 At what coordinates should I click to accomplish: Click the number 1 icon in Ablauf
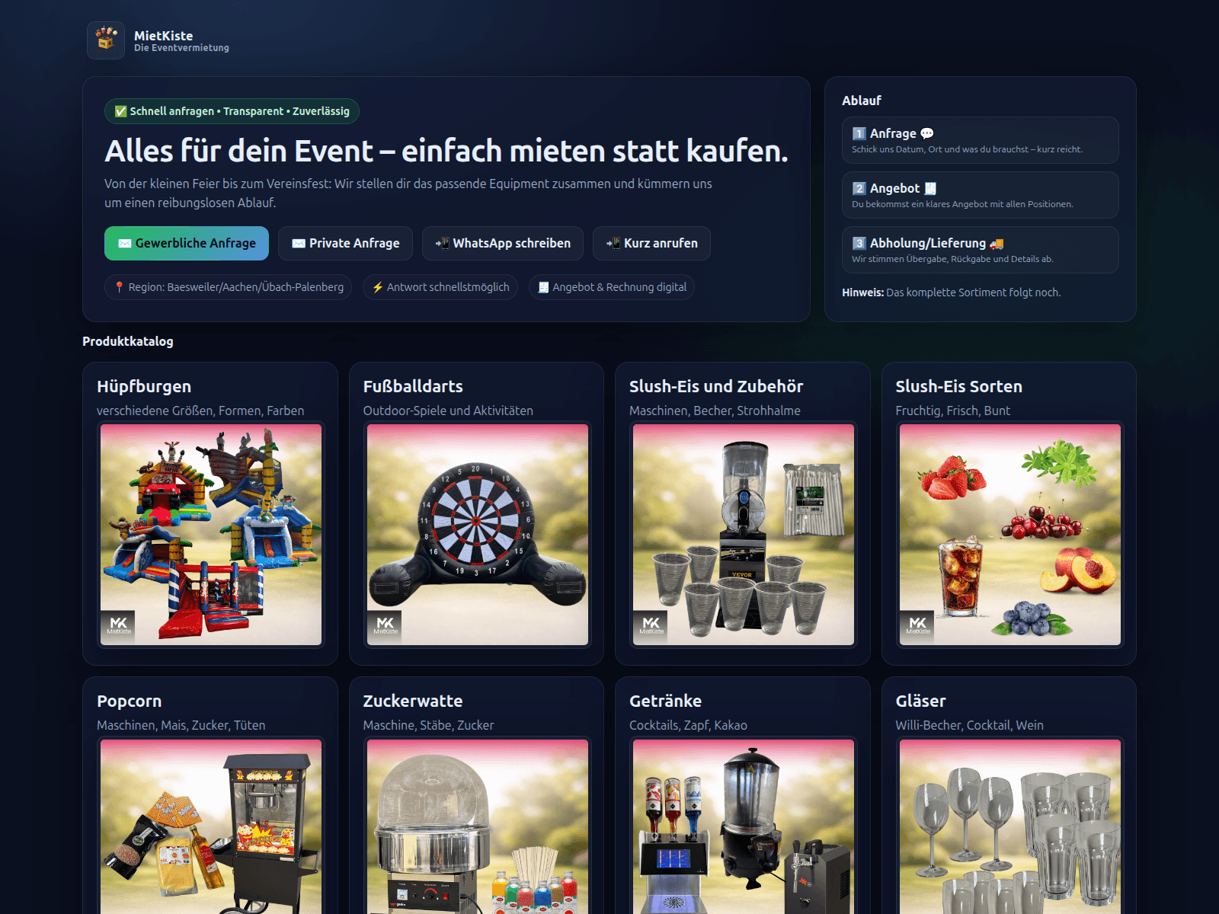pos(859,133)
